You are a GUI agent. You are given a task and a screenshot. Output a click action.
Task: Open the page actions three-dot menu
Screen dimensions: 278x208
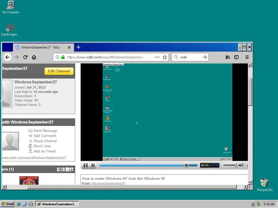(x=157, y=57)
